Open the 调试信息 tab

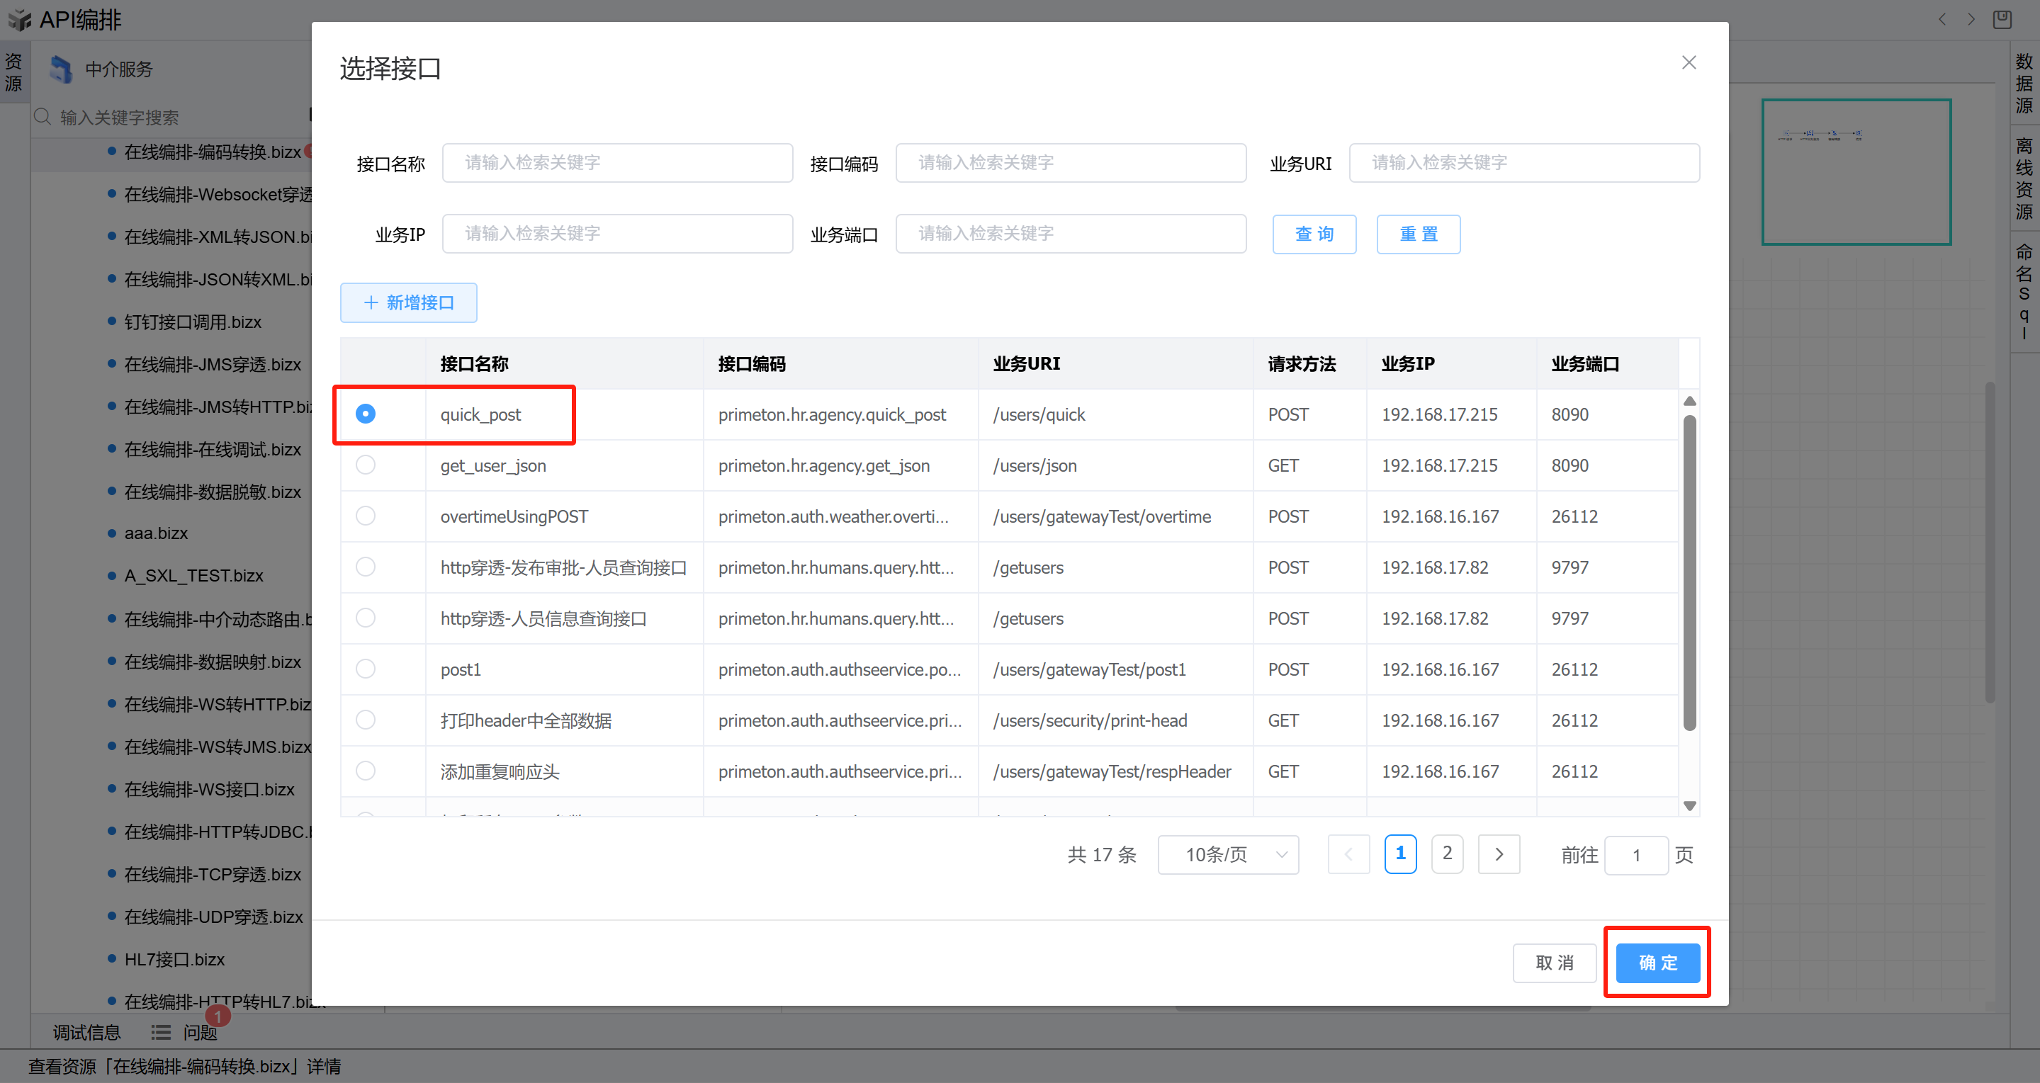click(86, 1032)
